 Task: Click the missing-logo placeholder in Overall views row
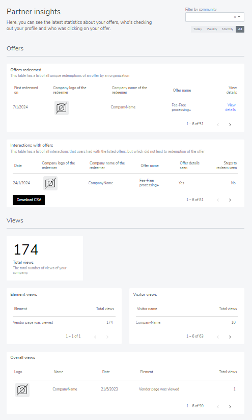(x=22, y=390)
